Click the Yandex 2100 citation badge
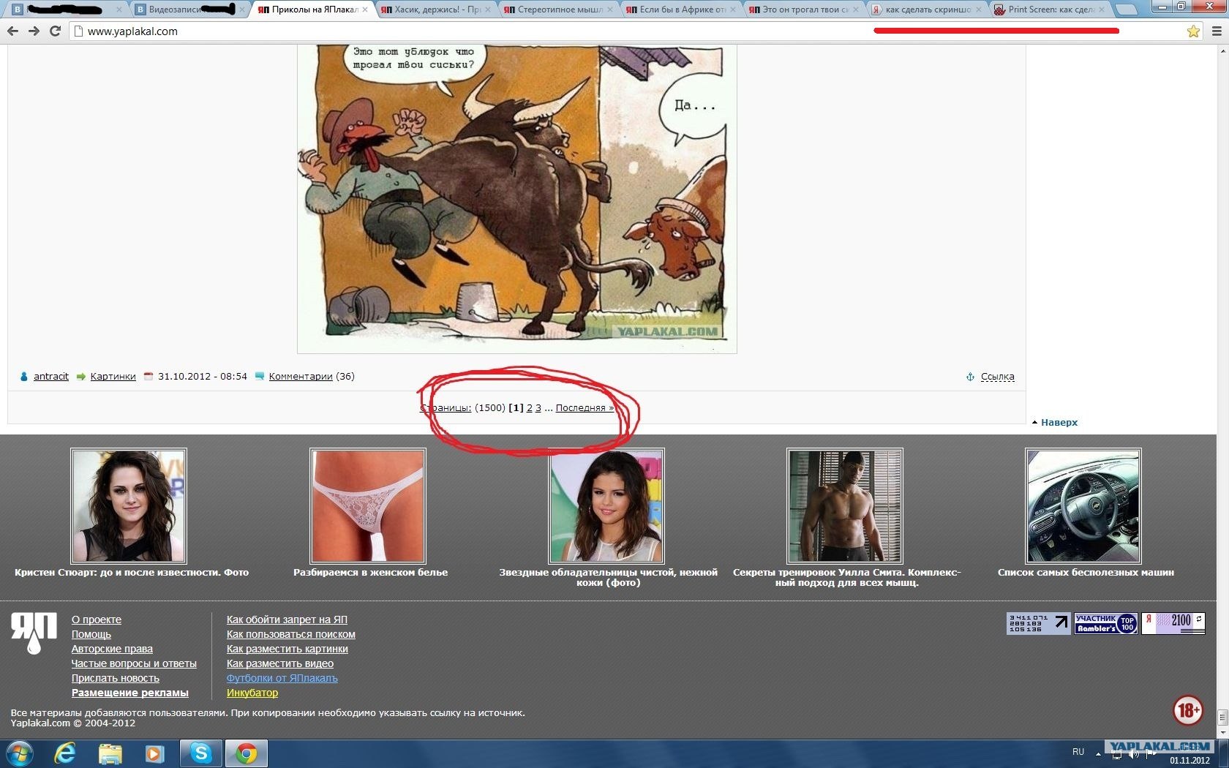The width and height of the screenshot is (1229, 768). coord(1173,623)
